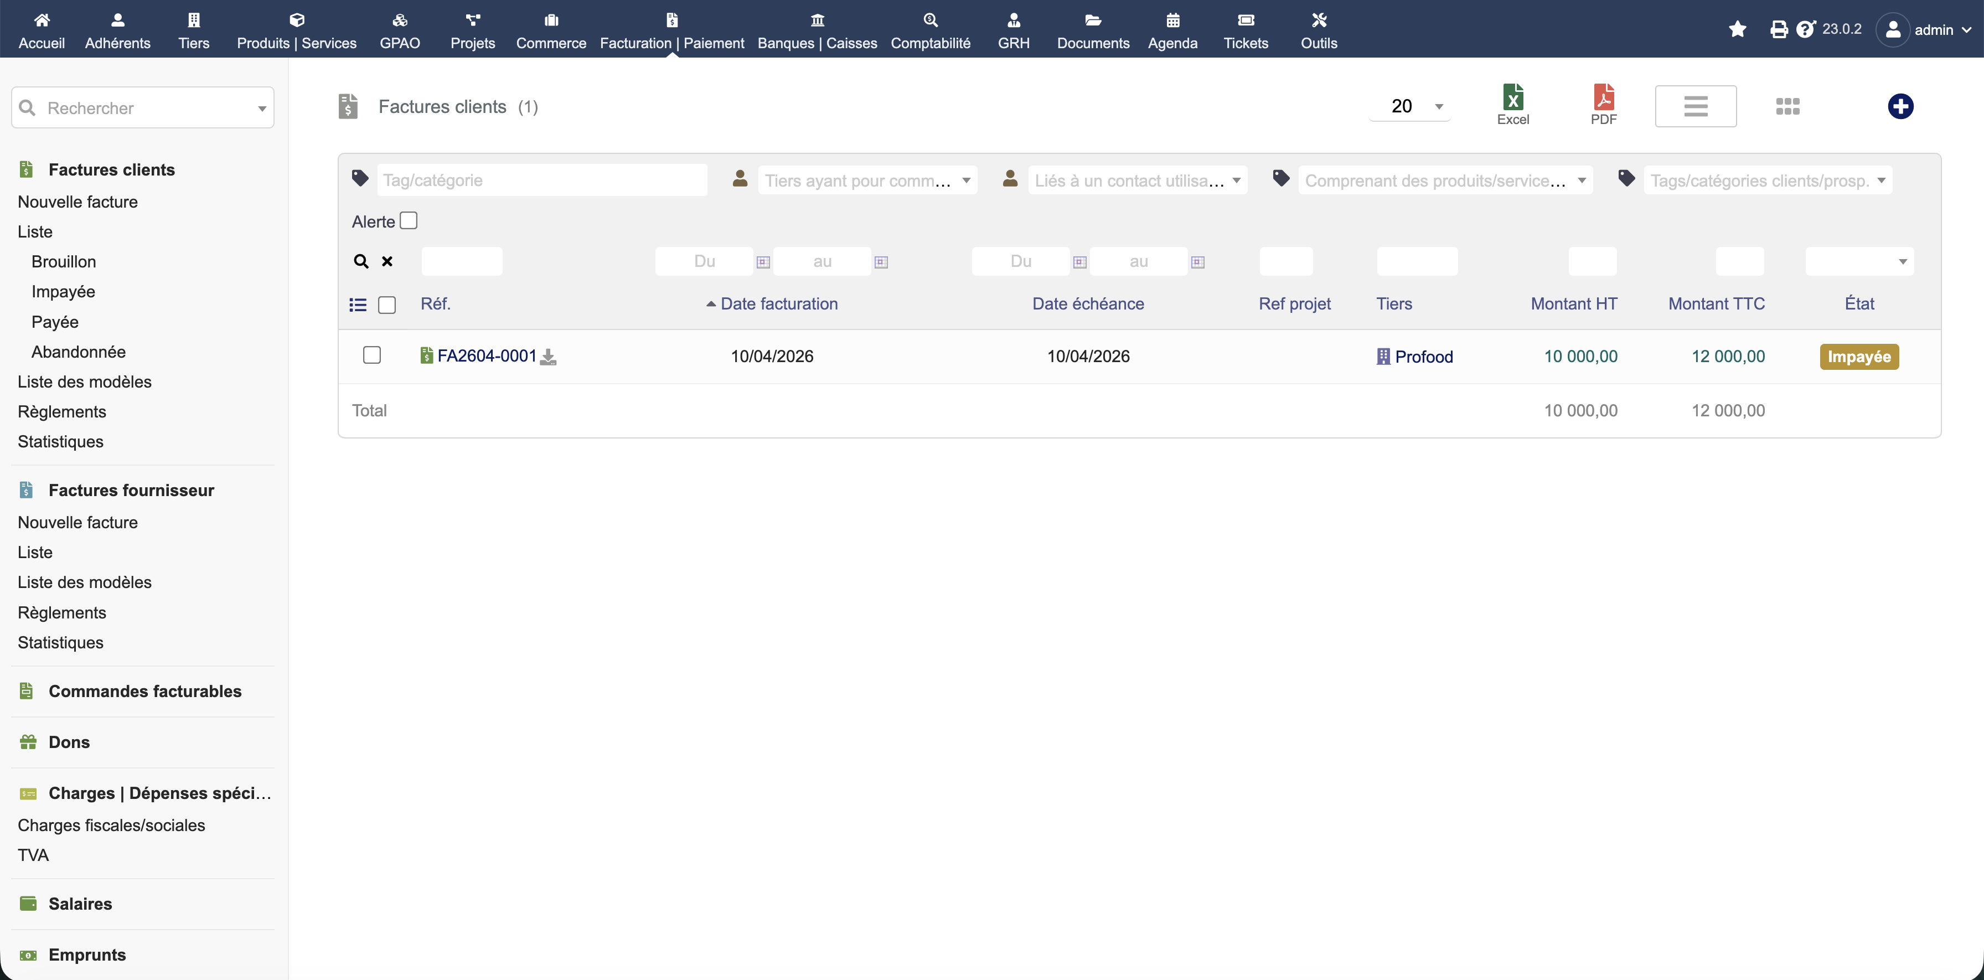Switch to the kanban grid view icon
1984x980 pixels.
(1787, 106)
